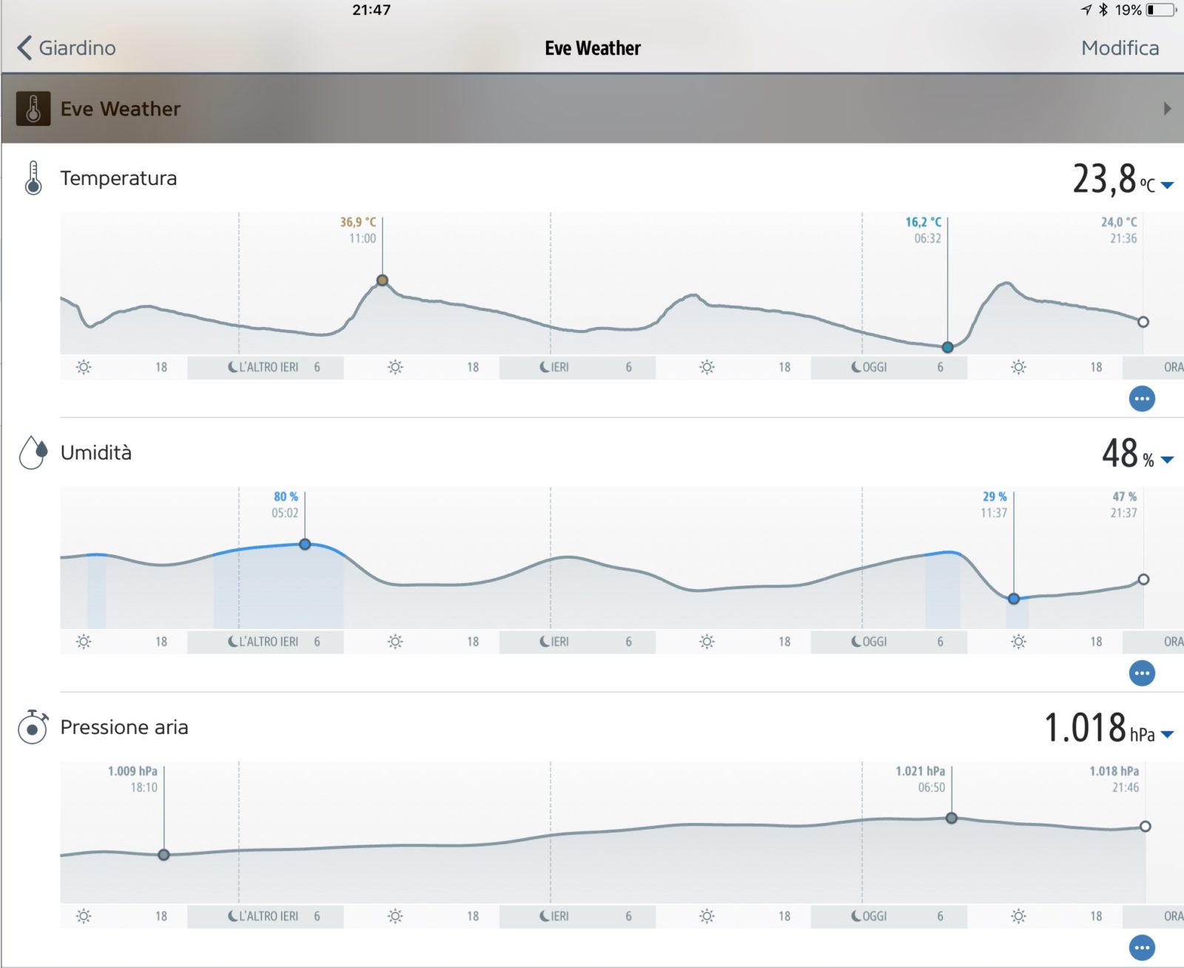Select the current pressure endpoint marker
1184x968 pixels.
[1145, 826]
